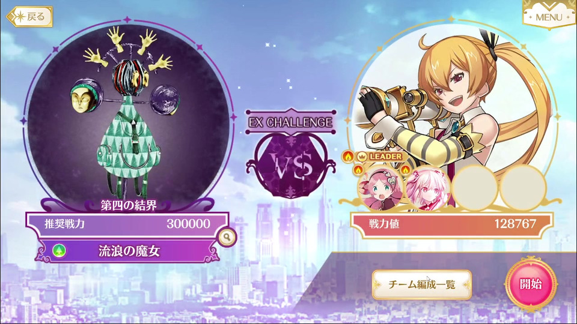The image size is (577, 324).
Task: Click the fourth empty team slot
Action: tap(522, 188)
